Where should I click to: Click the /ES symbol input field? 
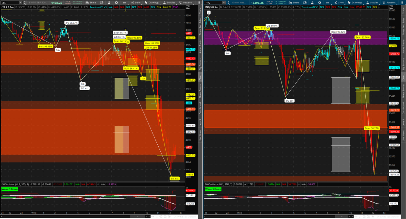[10, 3]
